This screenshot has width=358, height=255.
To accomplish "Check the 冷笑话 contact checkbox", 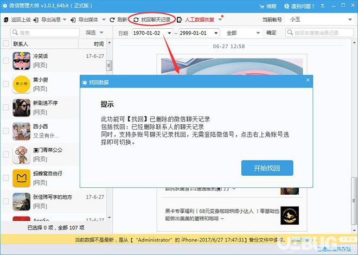I will [x=6, y=61].
